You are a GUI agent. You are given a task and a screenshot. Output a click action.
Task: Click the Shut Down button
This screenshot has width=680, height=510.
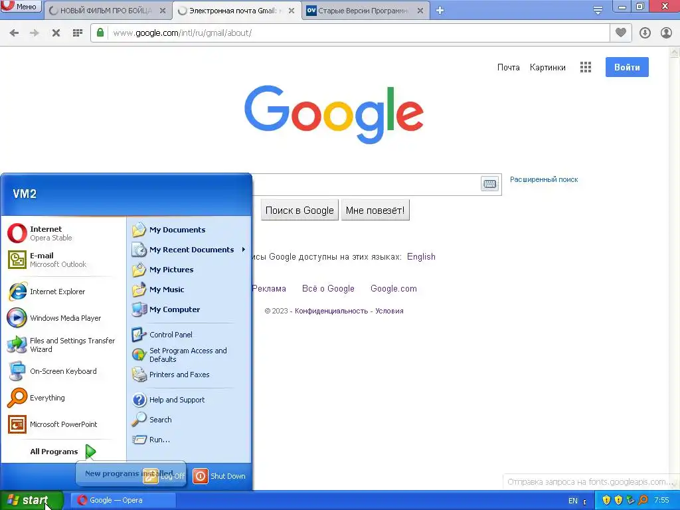[x=219, y=476]
